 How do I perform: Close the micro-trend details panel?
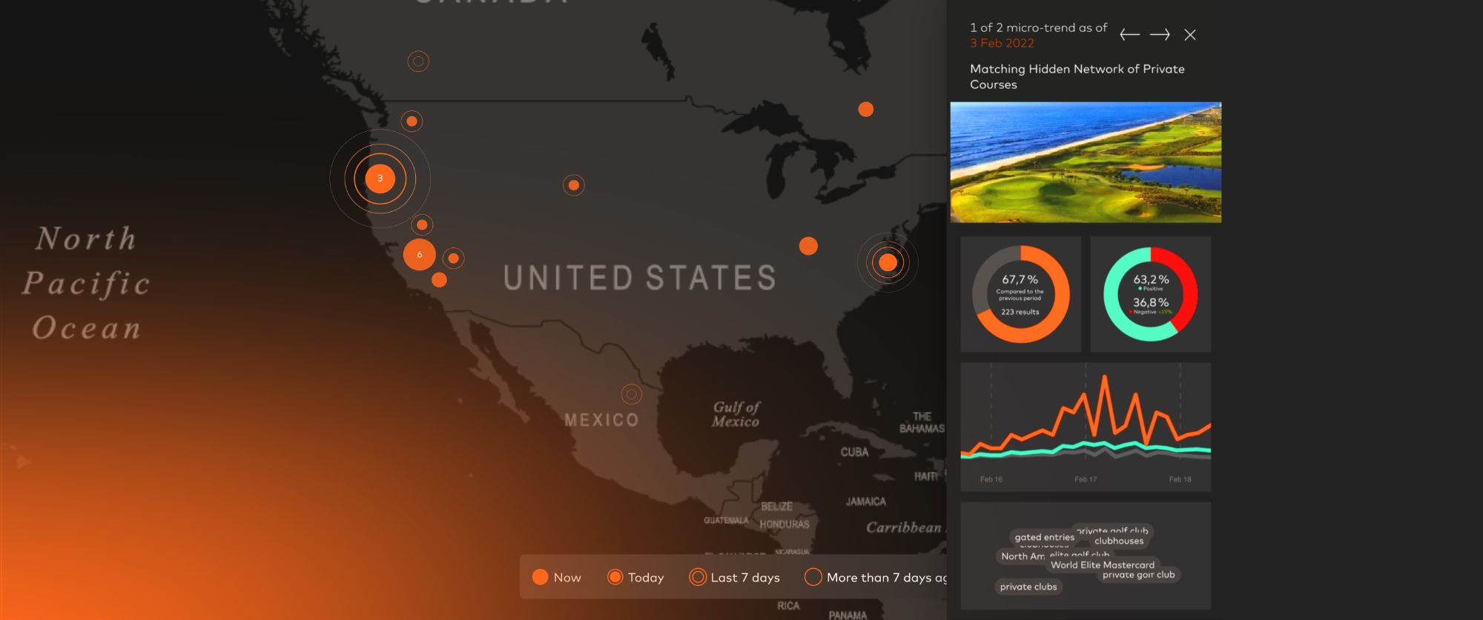pyautogui.click(x=1190, y=35)
